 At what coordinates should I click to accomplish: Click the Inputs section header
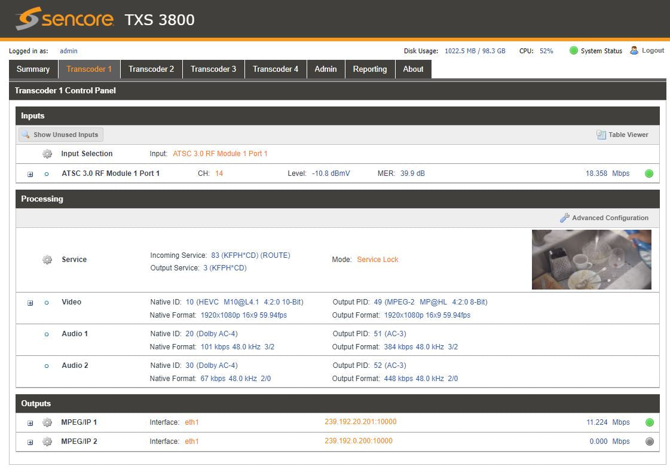[338, 116]
